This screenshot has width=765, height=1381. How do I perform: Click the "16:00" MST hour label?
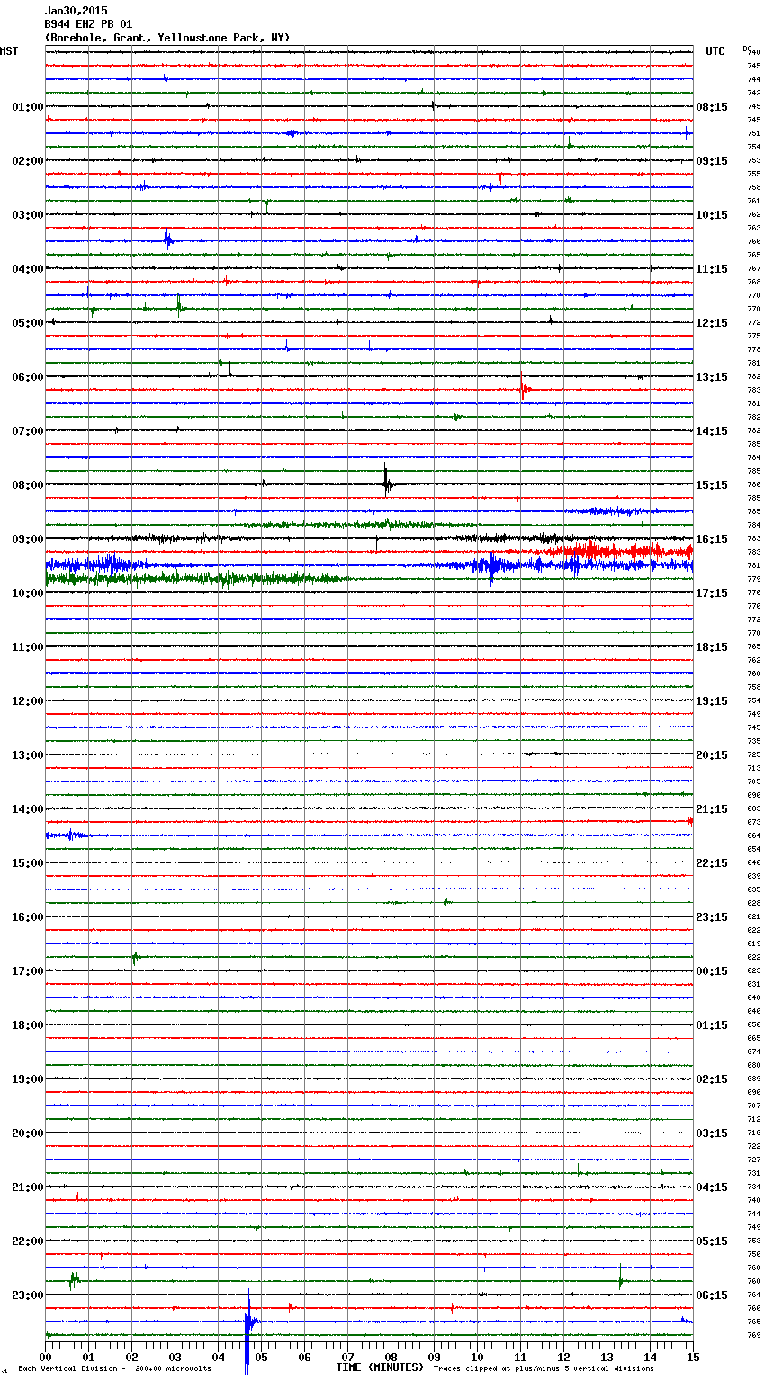pos(27,917)
